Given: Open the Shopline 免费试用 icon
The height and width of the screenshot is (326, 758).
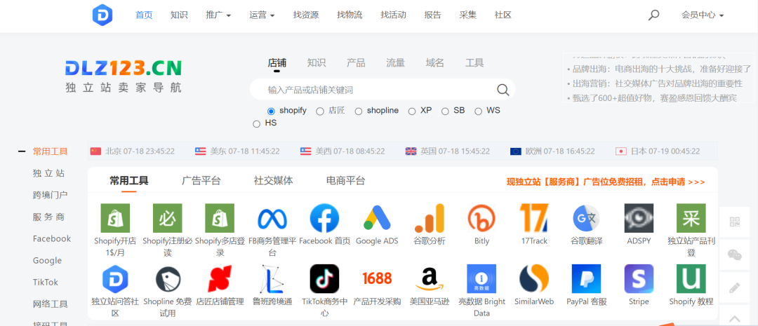Looking at the screenshot, I should click(x=167, y=278).
